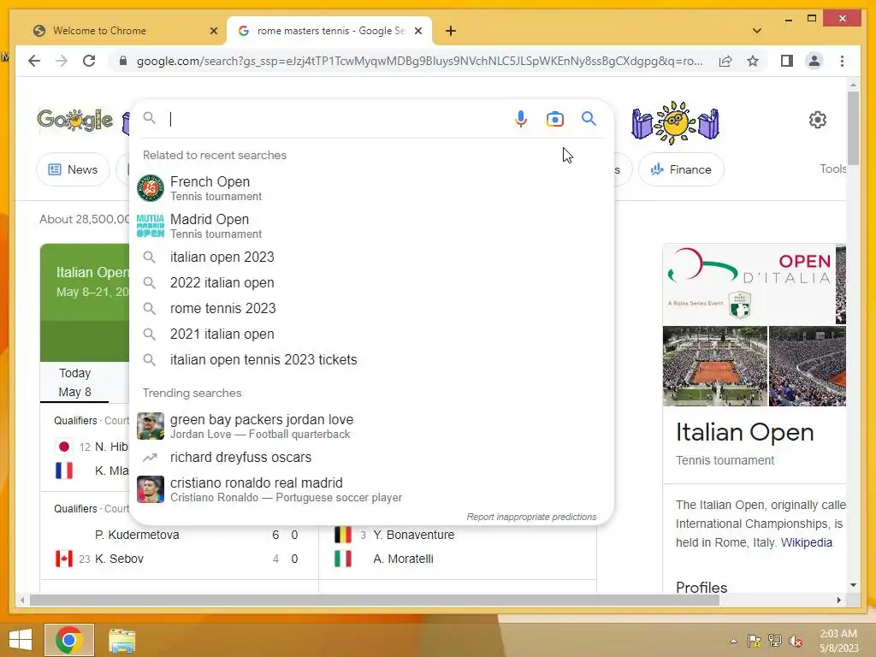Select French Open suggestion
The width and height of the screenshot is (876, 657).
[371, 188]
